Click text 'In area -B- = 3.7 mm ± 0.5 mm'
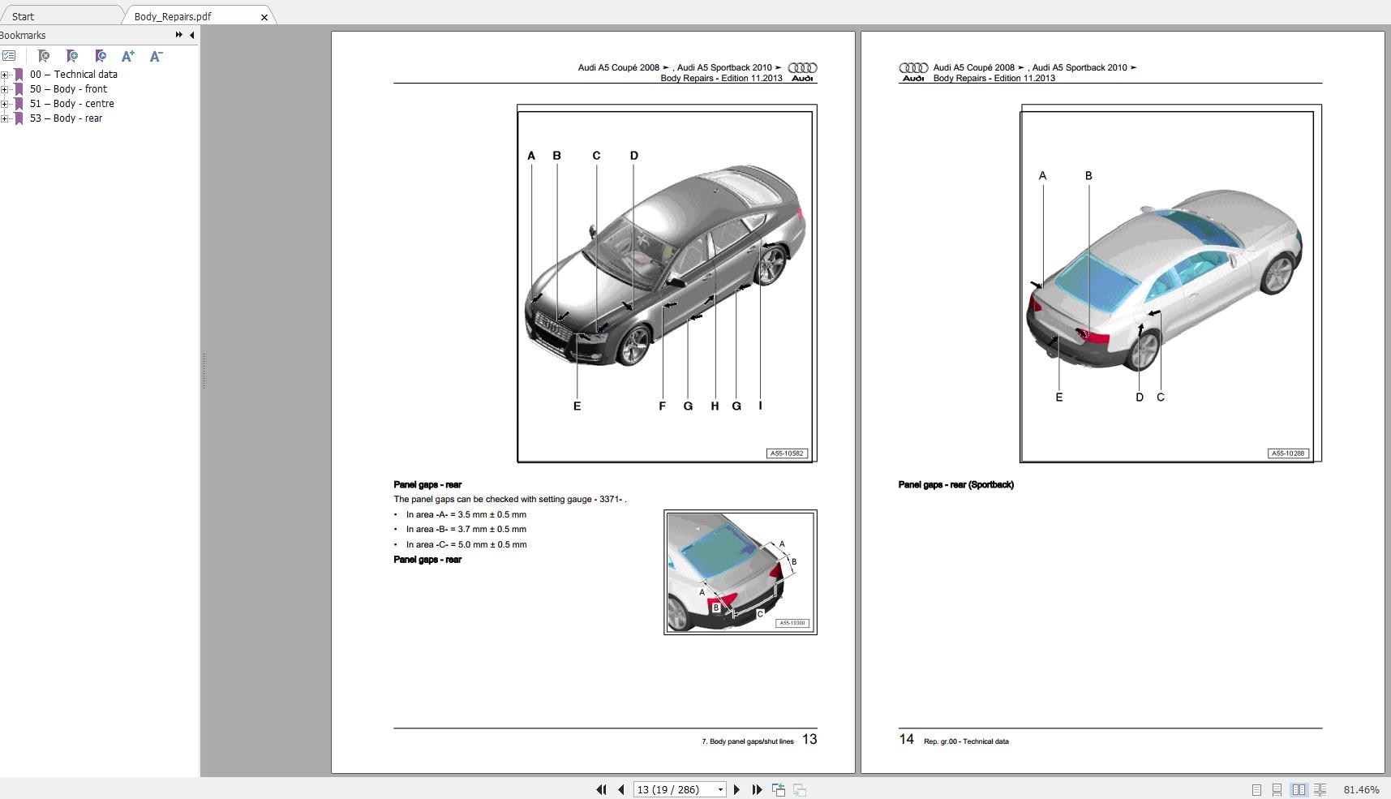The width and height of the screenshot is (1391, 799). 466,530
